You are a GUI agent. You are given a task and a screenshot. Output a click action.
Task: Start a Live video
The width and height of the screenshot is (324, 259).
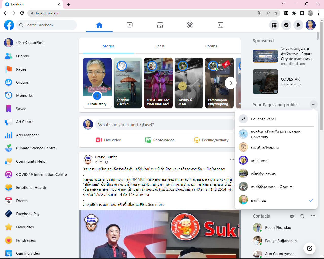click(x=109, y=140)
